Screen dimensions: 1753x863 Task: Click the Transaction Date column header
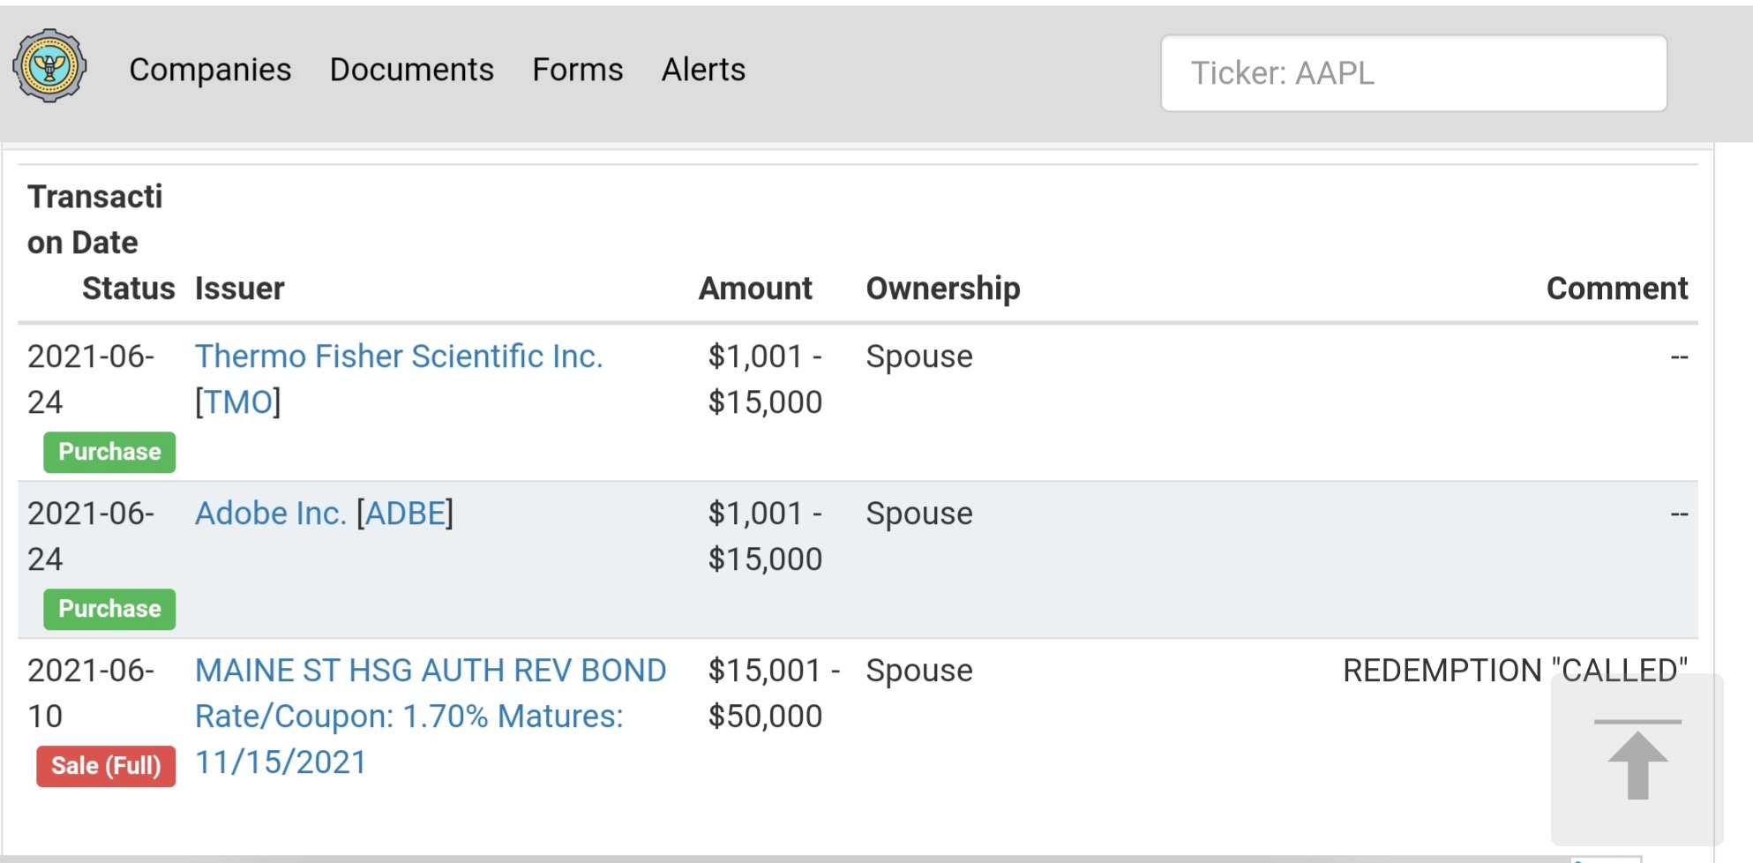94,220
